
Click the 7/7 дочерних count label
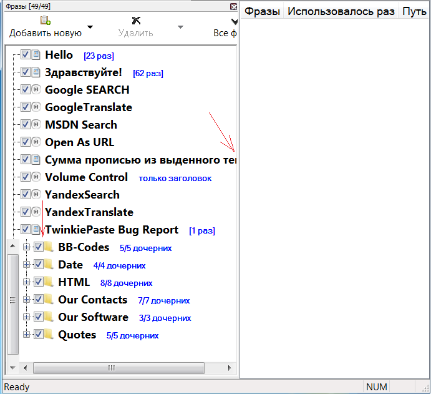click(x=164, y=301)
